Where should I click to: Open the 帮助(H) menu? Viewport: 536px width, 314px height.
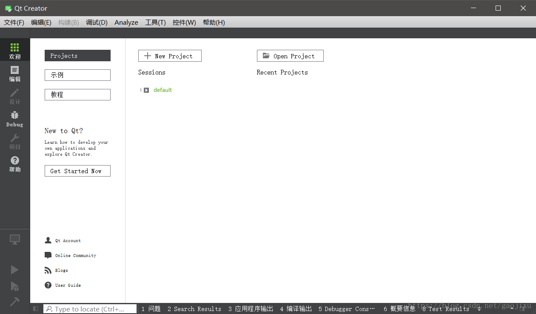pos(214,23)
